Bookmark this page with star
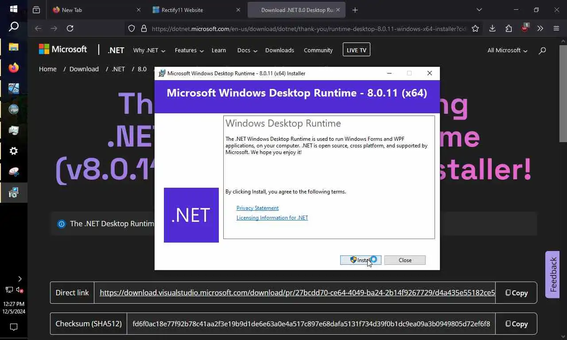The width and height of the screenshot is (567, 340). [475, 28]
